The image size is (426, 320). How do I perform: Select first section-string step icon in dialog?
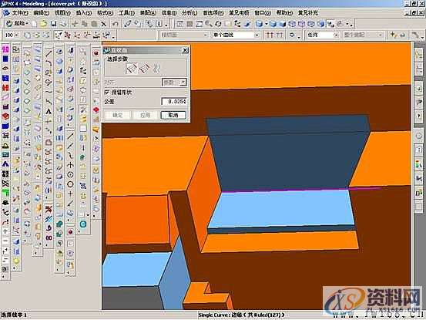point(132,69)
